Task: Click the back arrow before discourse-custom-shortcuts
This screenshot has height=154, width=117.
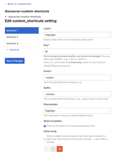Action: tap(6, 17)
